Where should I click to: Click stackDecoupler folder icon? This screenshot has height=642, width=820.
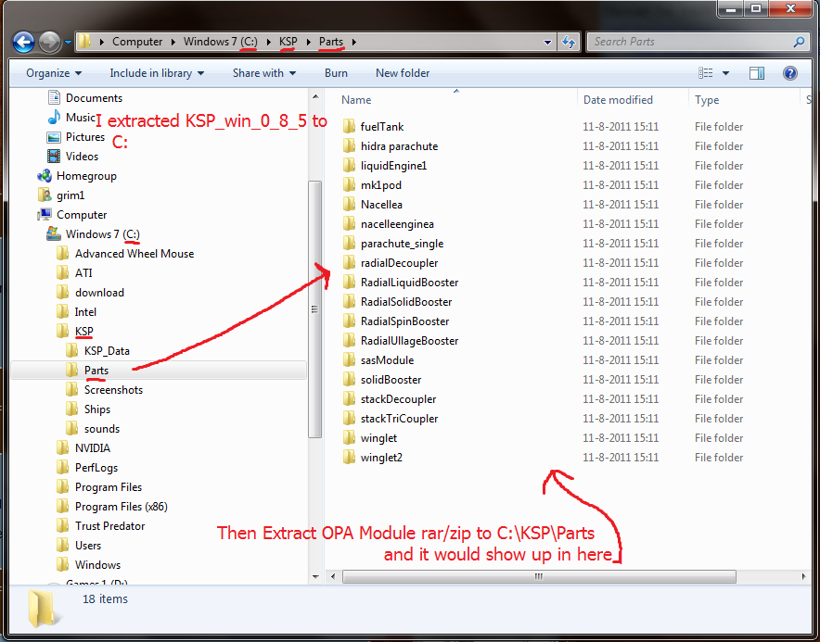point(350,399)
